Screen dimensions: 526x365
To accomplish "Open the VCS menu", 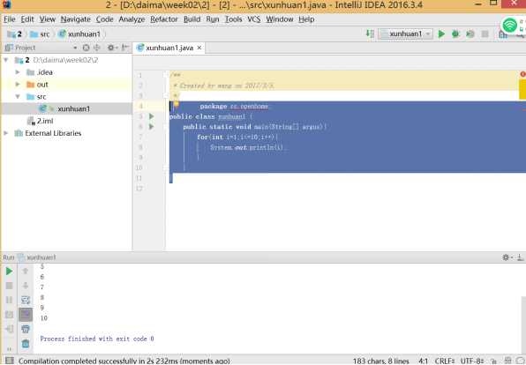I will click(253, 19).
